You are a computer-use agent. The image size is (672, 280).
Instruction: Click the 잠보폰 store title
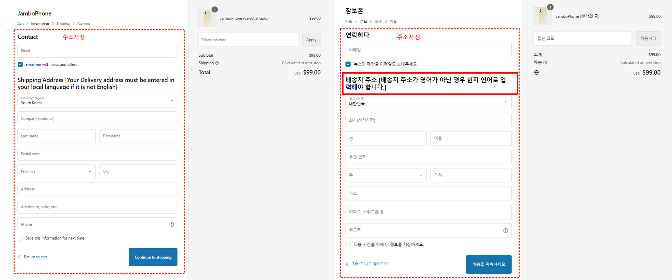(x=354, y=11)
